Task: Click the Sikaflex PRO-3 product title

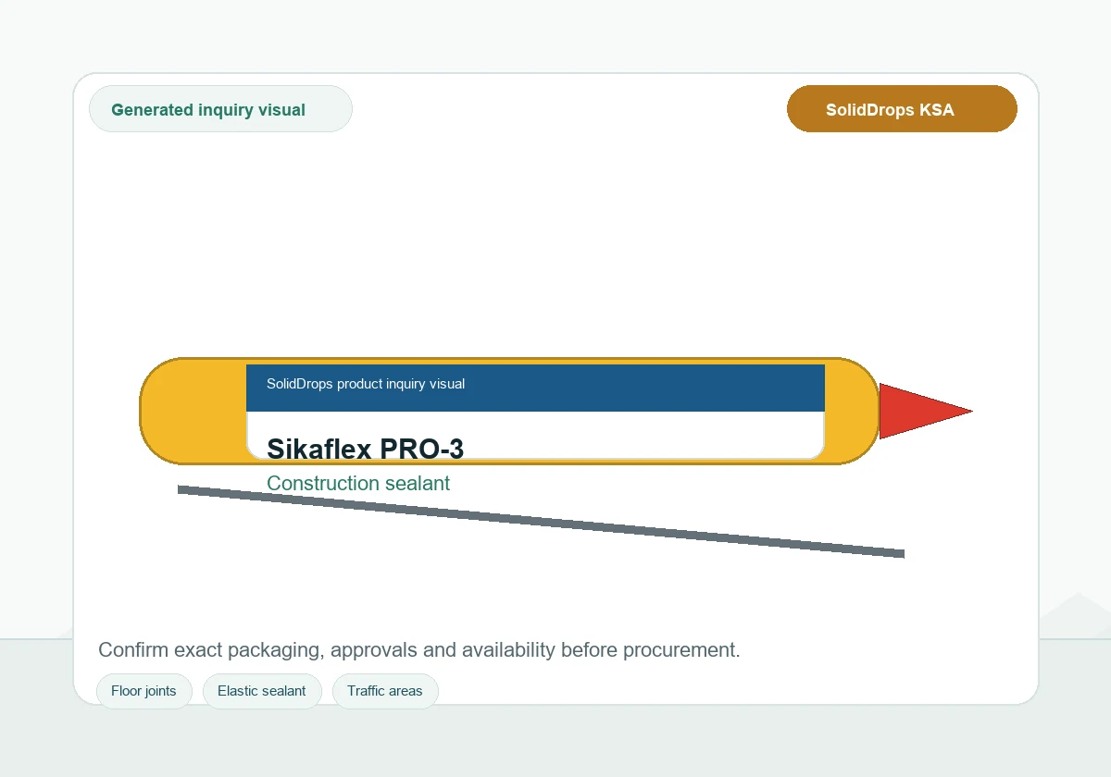Action: [365, 449]
